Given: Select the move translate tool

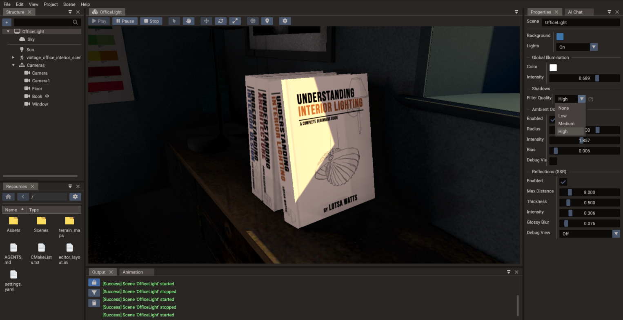Looking at the screenshot, I should tap(206, 21).
